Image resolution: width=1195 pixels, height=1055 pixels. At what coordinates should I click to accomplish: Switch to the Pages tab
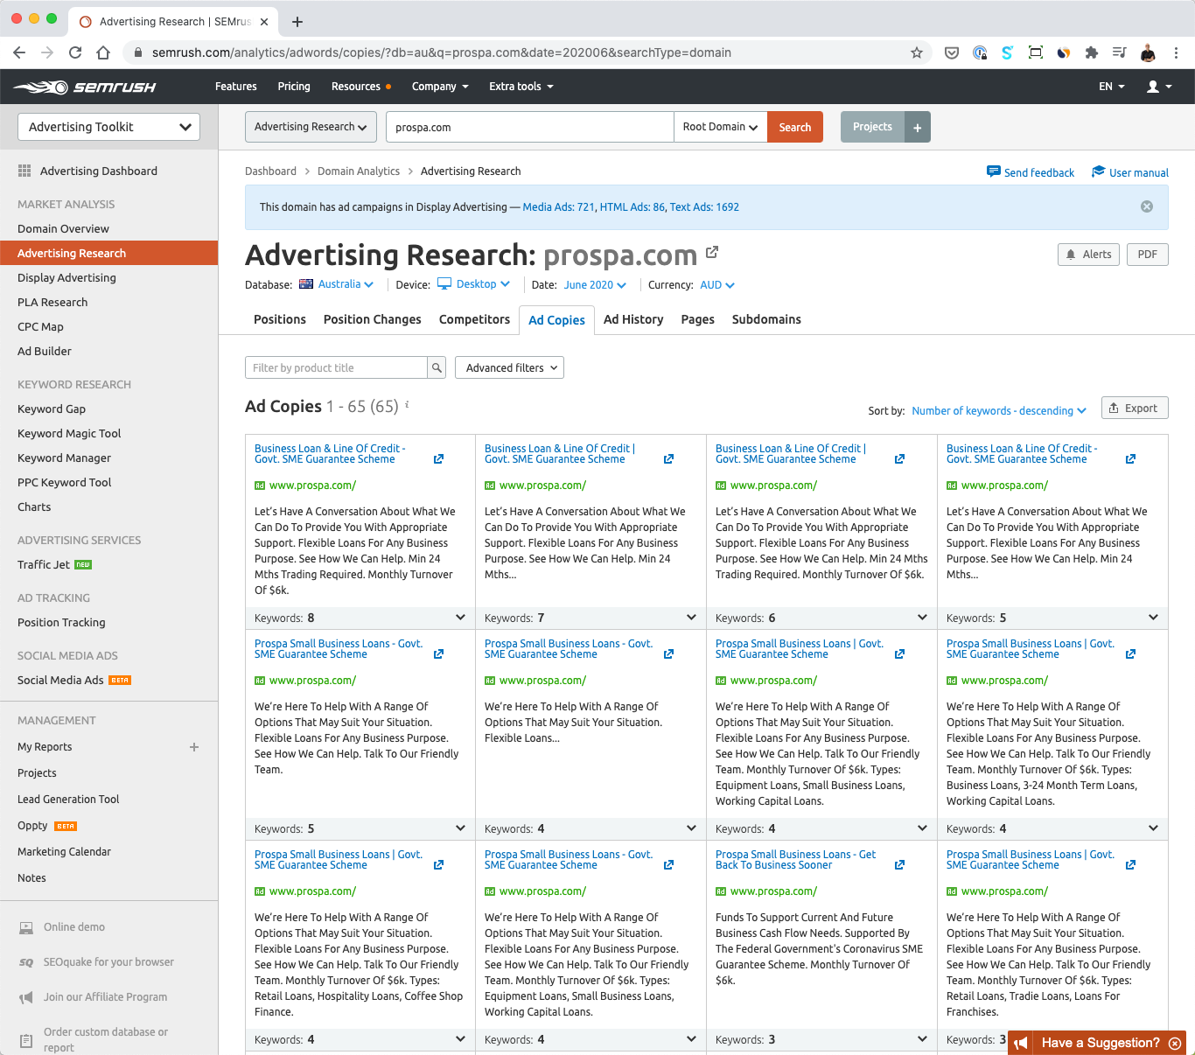[698, 319]
